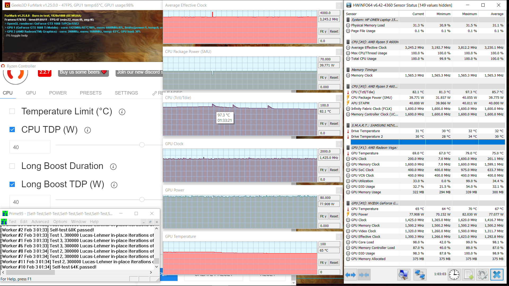Click info icon beside Temperature Limit
Image resolution: width=509 pixels, height=286 pixels.
pos(122,112)
